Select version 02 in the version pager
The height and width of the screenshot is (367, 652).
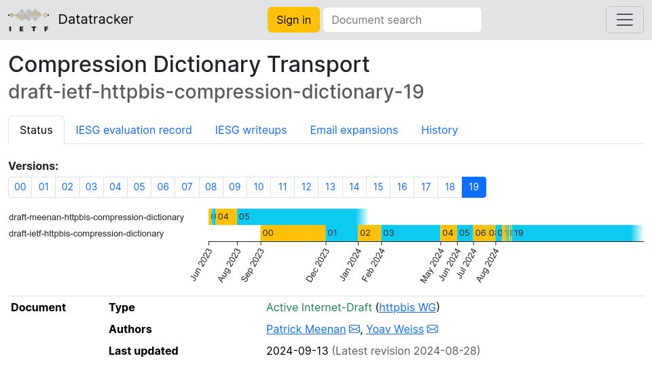[67, 187]
